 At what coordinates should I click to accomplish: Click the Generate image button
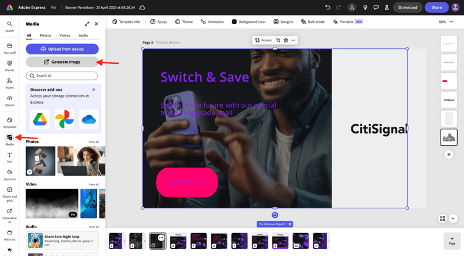point(62,62)
